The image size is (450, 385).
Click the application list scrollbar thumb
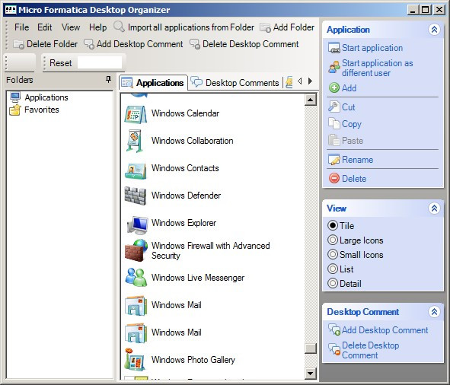point(310,348)
